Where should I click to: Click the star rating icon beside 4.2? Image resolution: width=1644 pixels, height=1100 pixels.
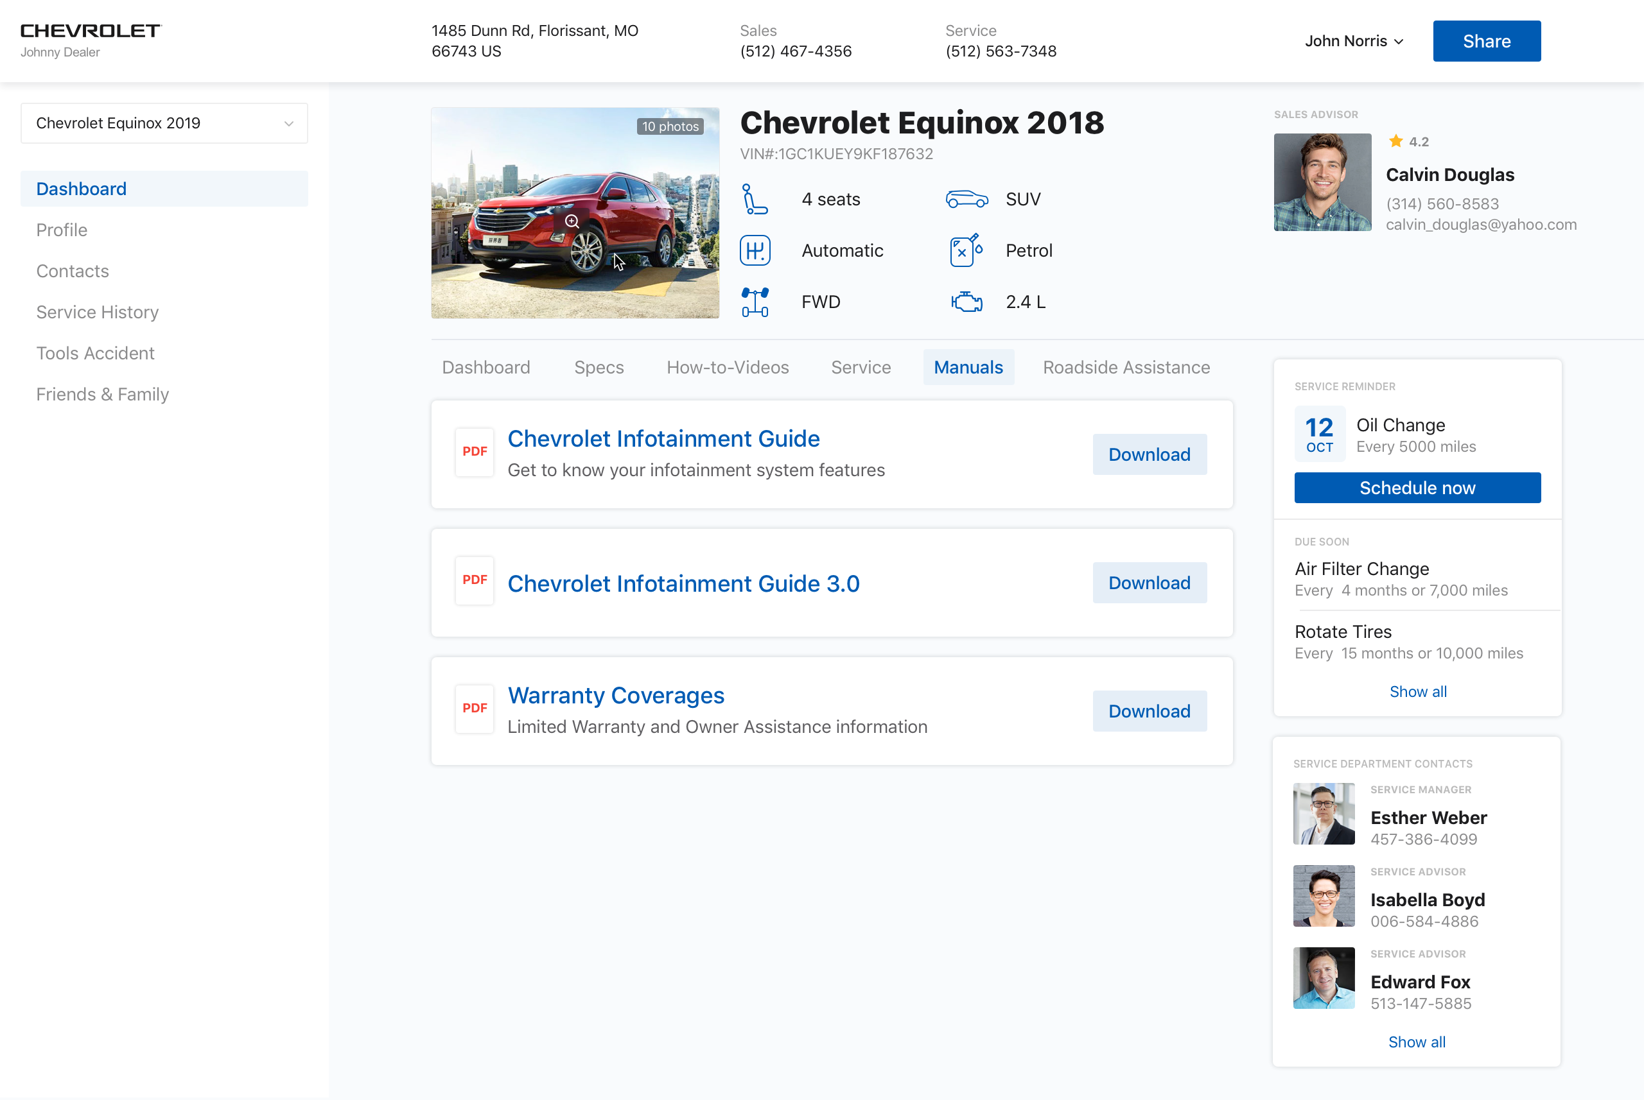click(1395, 141)
